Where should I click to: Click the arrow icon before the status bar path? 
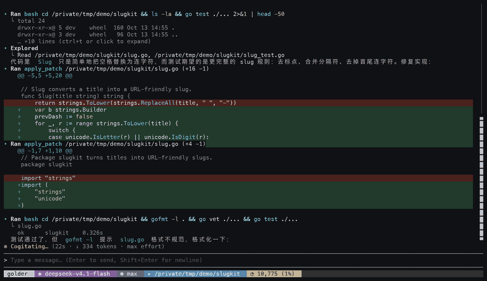coord(149,274)
